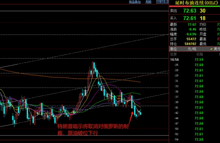Click the green sentiment bar segment

[x=205, y=6]
